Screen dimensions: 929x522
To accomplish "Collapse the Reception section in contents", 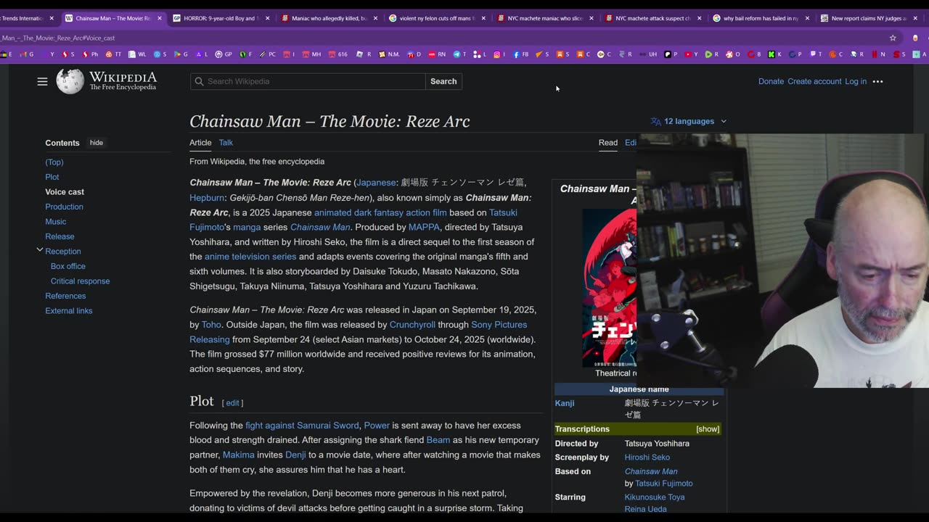I will 40,250.
